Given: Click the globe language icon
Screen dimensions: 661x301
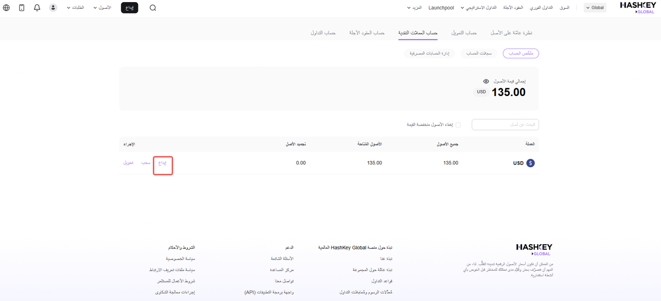Looking at the screenshot, I should click(6, 8).
